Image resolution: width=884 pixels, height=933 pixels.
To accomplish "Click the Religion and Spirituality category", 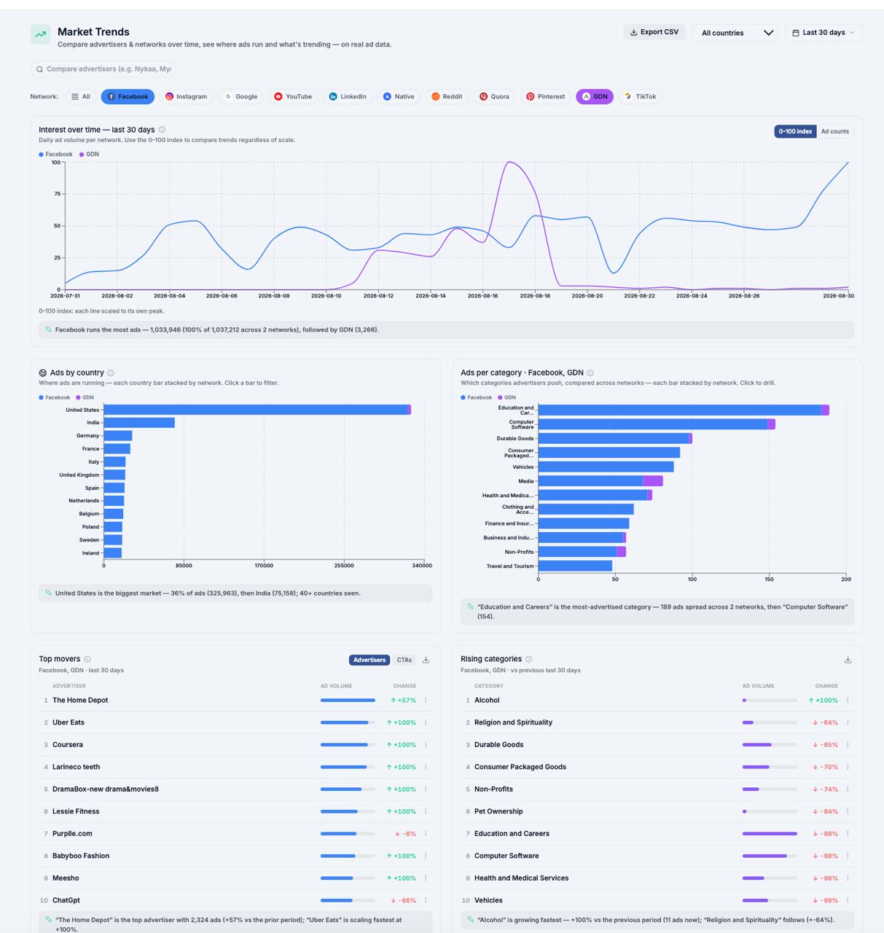I will point(513,722).
